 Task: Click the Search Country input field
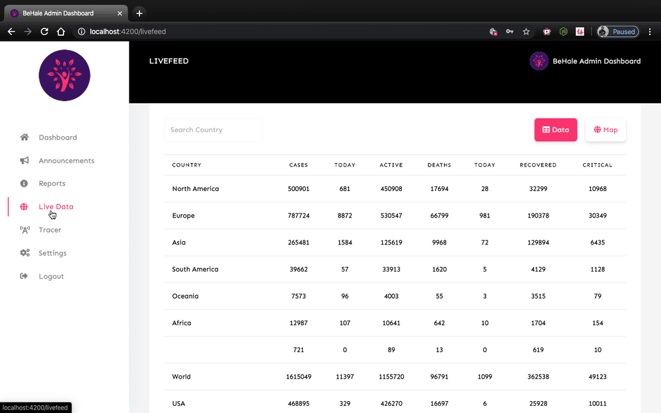pyautogui.click(x=213, y=130)
